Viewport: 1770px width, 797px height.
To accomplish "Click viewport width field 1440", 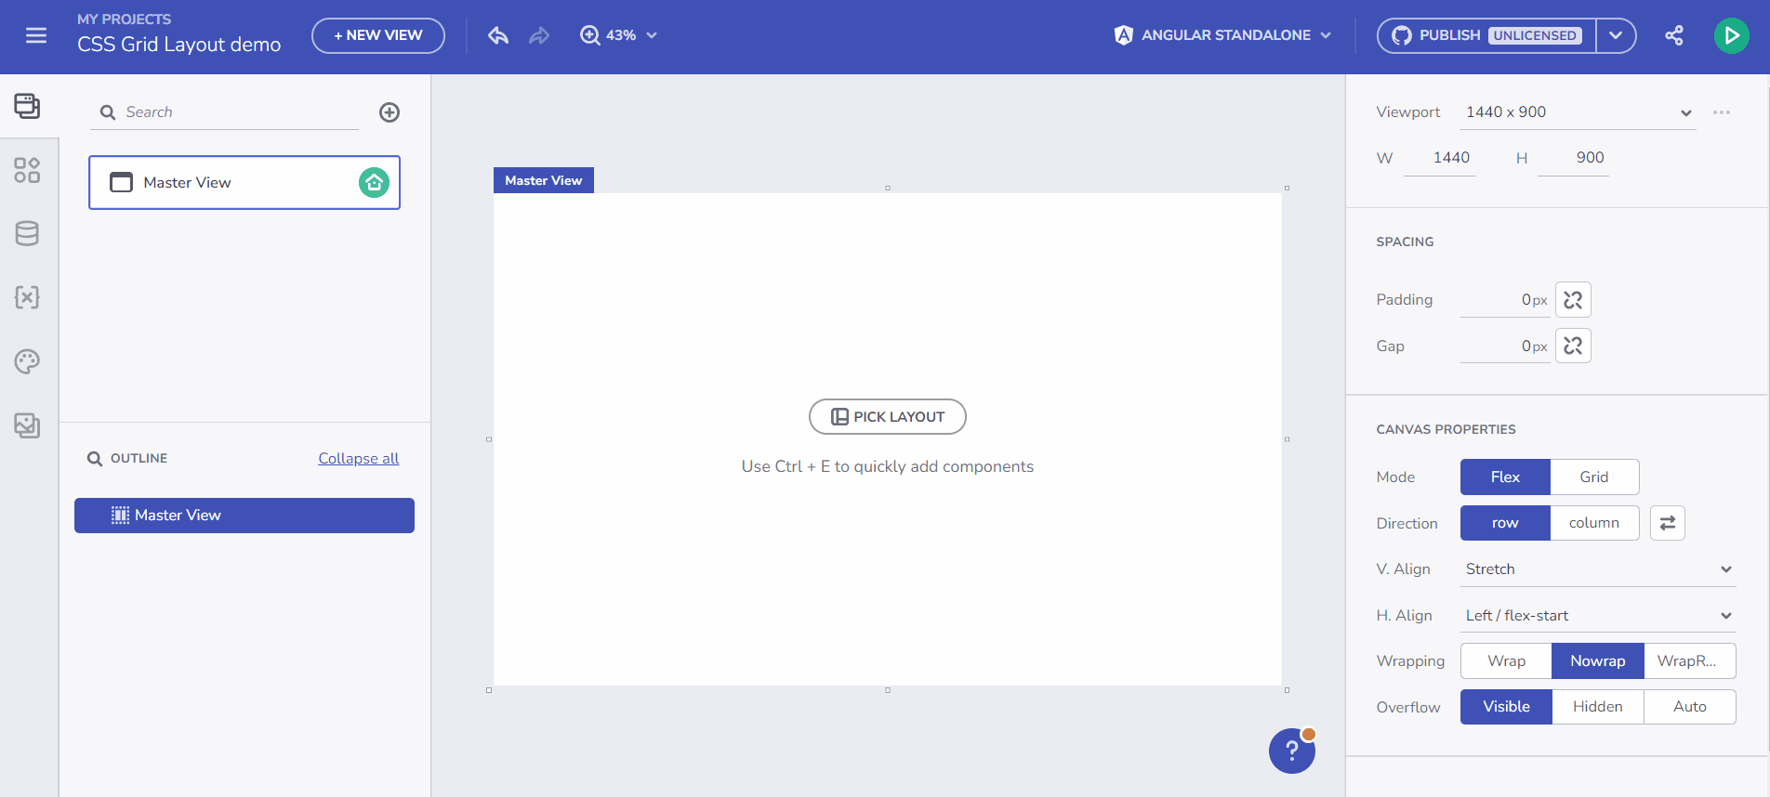I will pyautogui.click(x=1439, y=158).
